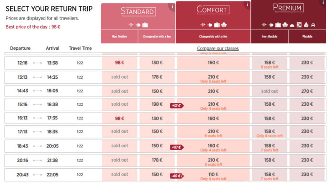Screen dimensions: 329x188
Task: Select 110 € Comfort fare at 20:43
Action: click(213, 175)
